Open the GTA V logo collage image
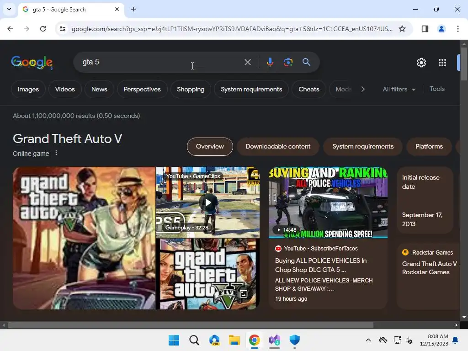This screenshot has width=468, height=351. click(208, 274)
